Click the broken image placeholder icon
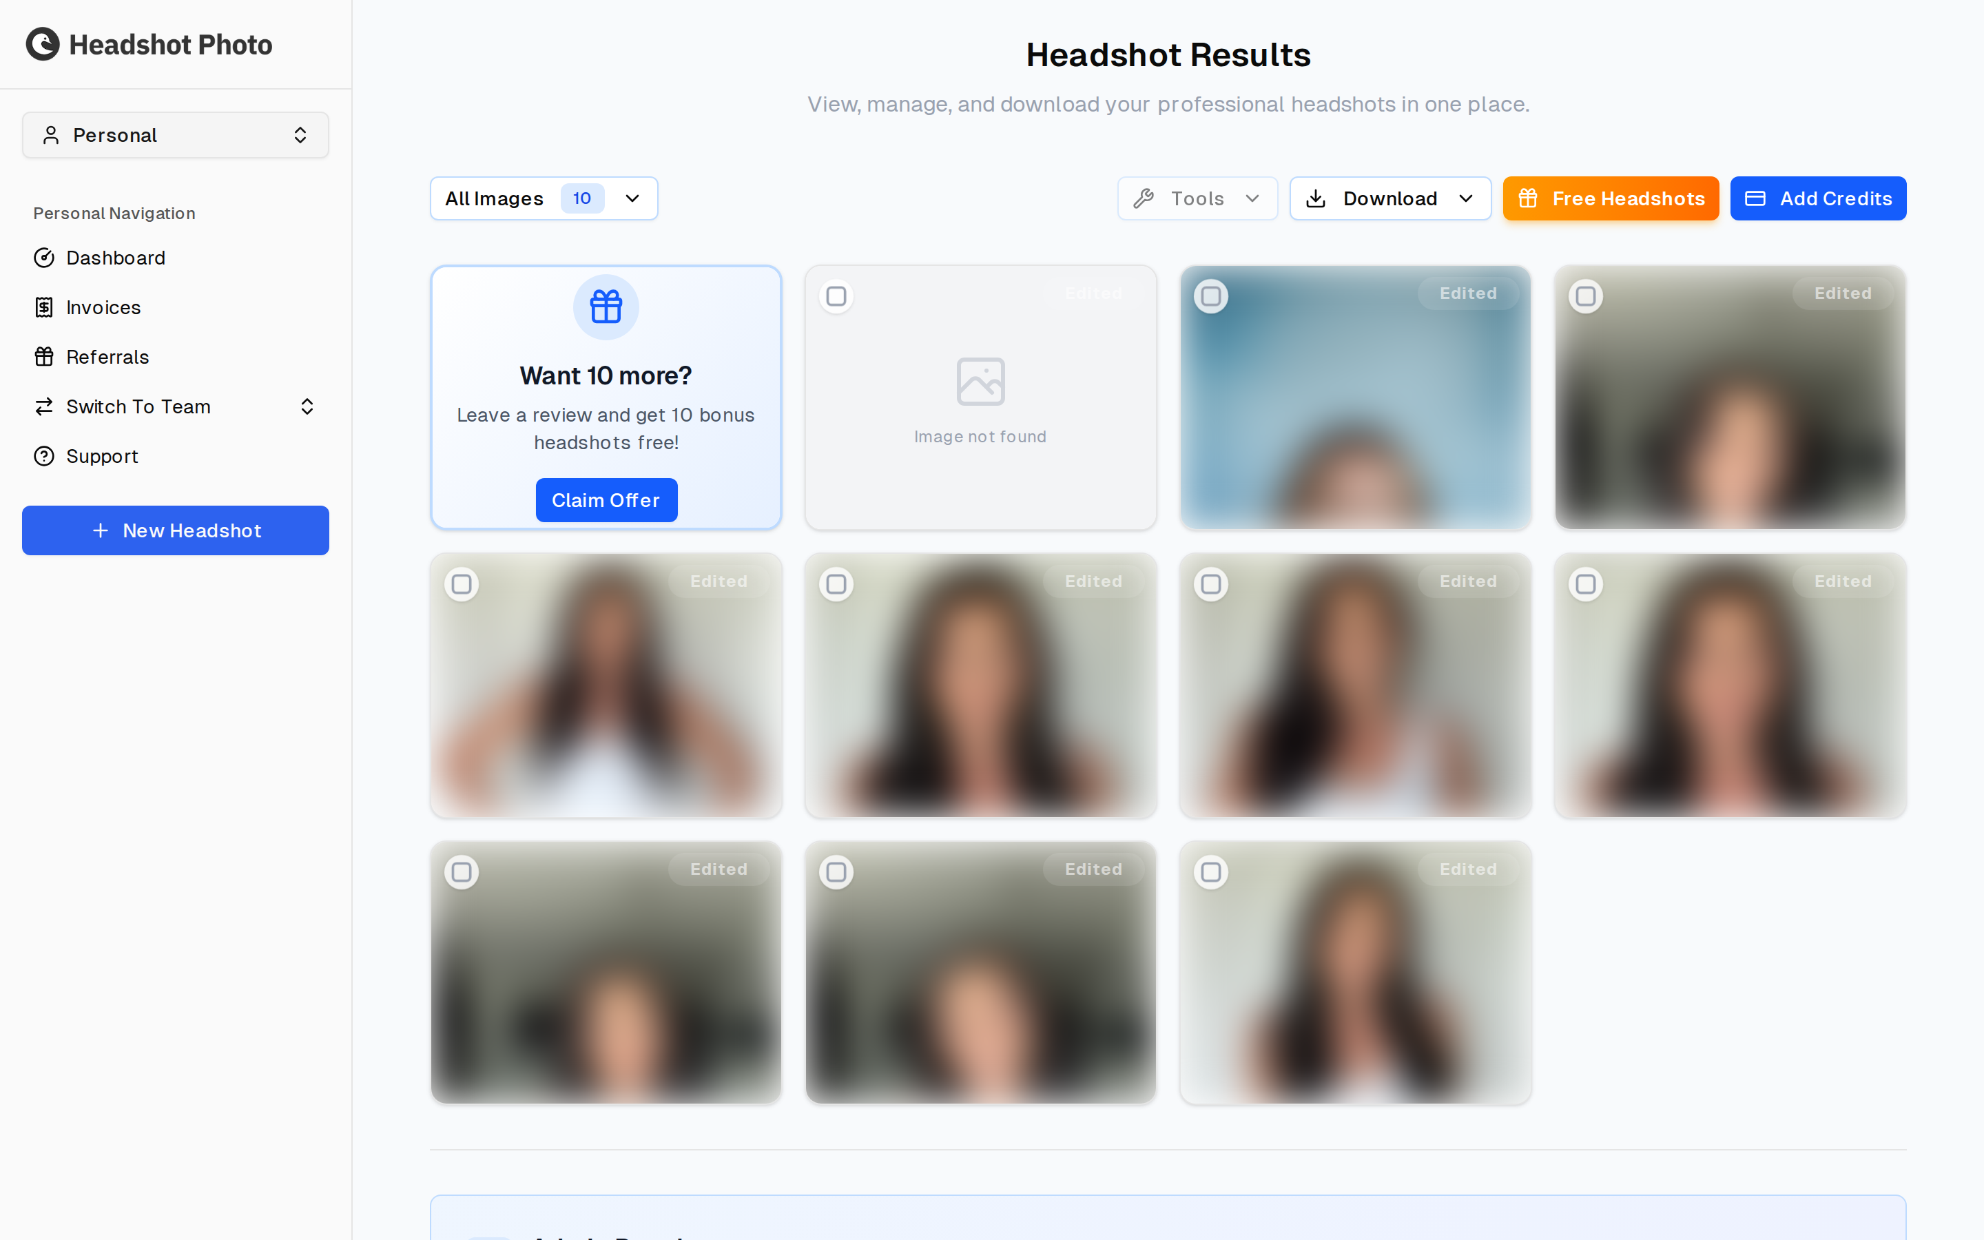This screenshot has height=1240, width=1984. (x=980, y=382)
